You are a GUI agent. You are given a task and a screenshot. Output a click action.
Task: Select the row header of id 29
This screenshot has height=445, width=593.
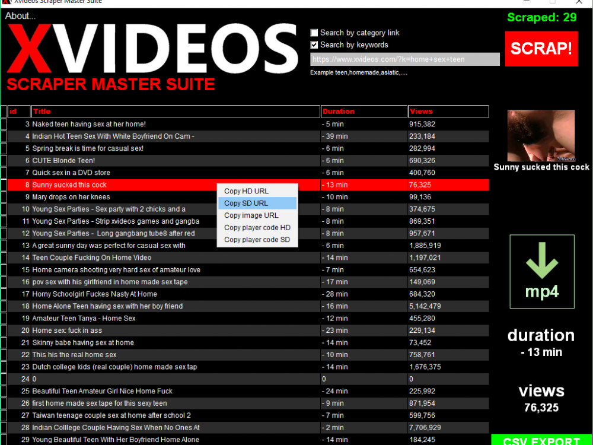pos(4,440)
